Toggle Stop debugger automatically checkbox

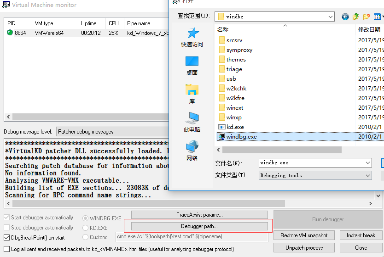pos(7,228)
